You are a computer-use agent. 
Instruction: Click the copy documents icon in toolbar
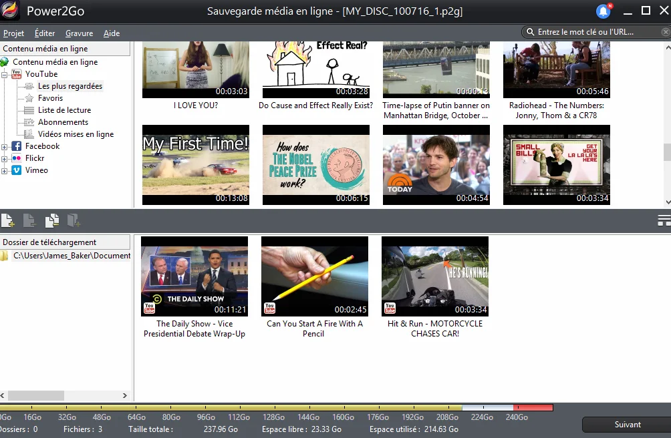pyautogui.click(x=51, y=220)
